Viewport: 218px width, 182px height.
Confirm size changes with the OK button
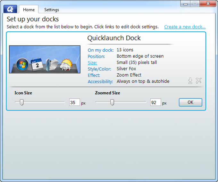tap(190, 102)
